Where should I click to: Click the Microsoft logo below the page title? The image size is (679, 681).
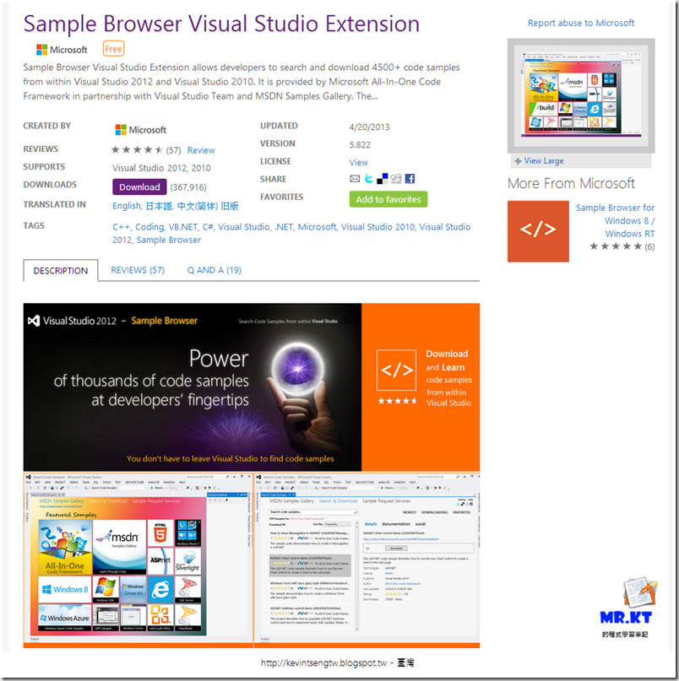[x=62, y=50]
